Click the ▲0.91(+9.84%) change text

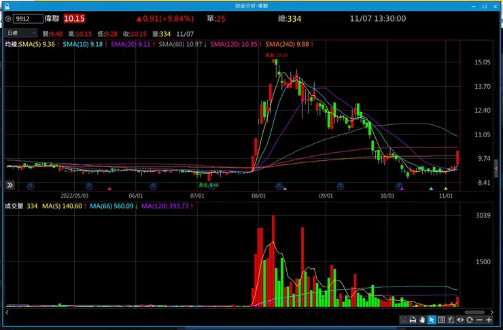point(165,18)
